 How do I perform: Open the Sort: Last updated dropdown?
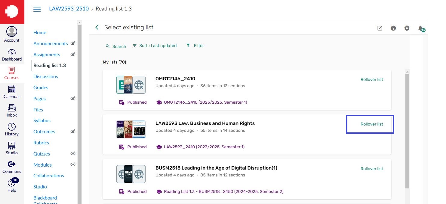(x=154, y=46)
